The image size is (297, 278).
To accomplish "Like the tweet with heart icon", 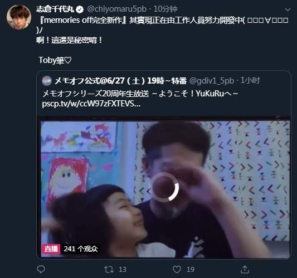I will (177, 269).
